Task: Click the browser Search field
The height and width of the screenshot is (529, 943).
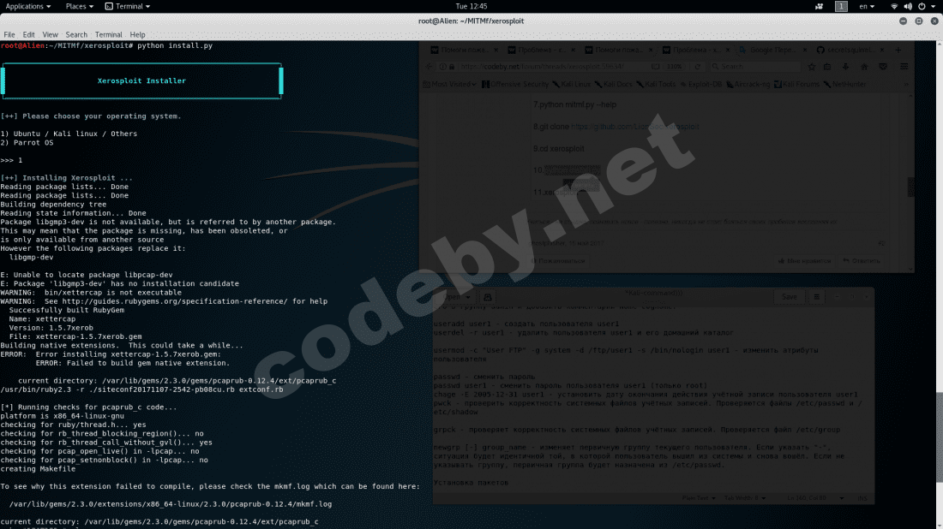Action: click(754, 67)
